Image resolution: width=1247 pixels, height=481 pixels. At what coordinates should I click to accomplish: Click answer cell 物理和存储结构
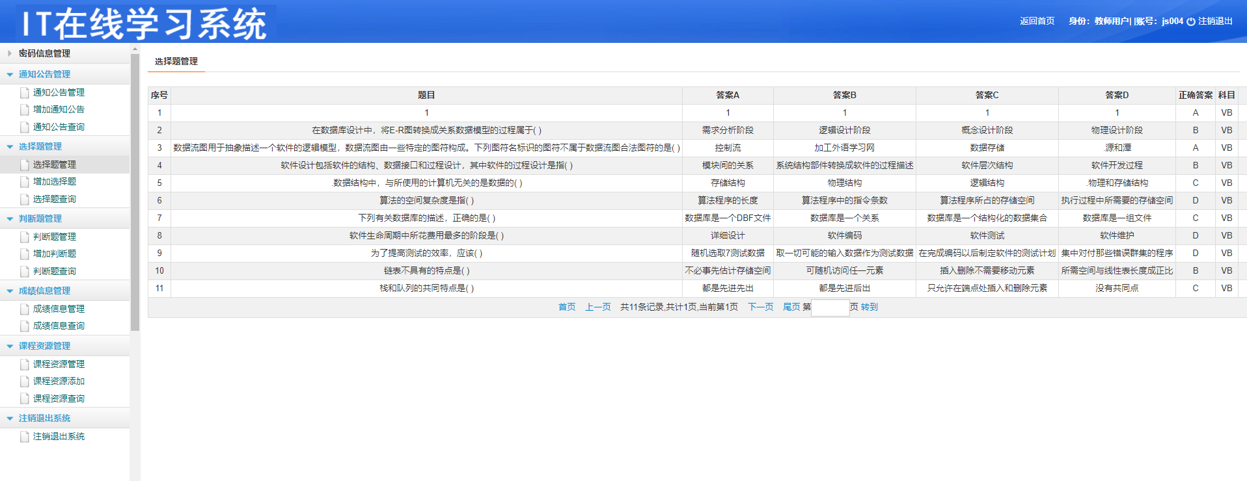click(x=1117, y=183)
